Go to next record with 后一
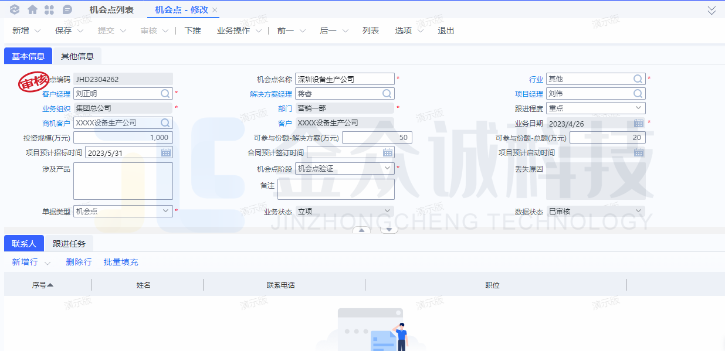This screenshot has height=351, width=725. pyautogui.click(x=328, y=30)
